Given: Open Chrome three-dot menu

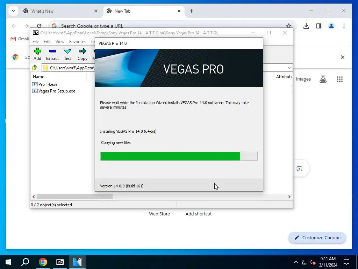Looking at the screenshot, I should pyautogui.click(x=344, y=26).
